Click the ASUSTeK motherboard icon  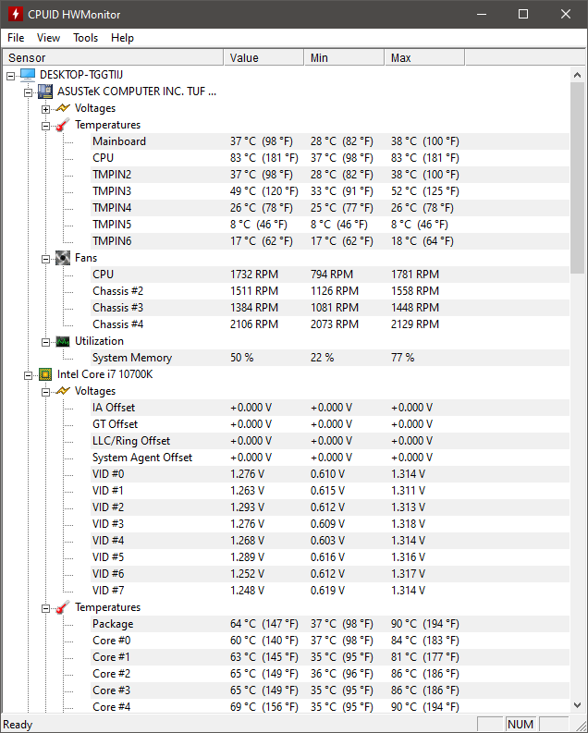(x=44, y=92)
